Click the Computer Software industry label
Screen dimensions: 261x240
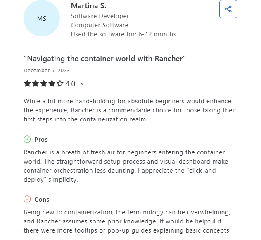tap(100, 25)
